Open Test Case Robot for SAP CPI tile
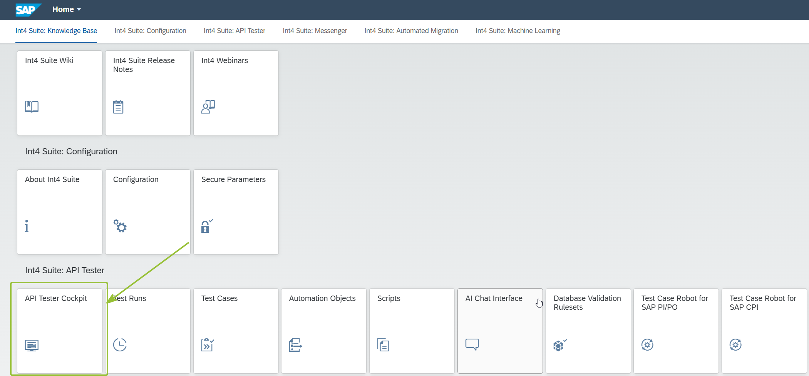This screenshot has height=376, width=809. (x=764, y=331)
